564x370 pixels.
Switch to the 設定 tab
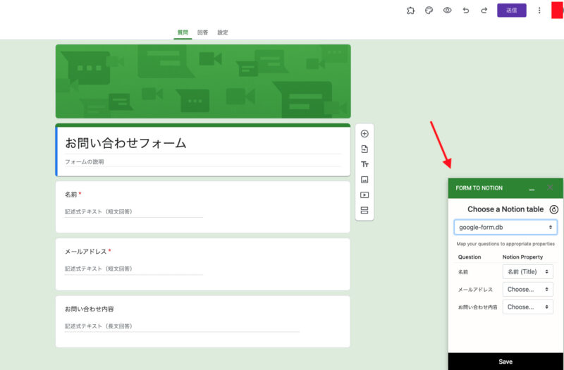click(223, 32)
